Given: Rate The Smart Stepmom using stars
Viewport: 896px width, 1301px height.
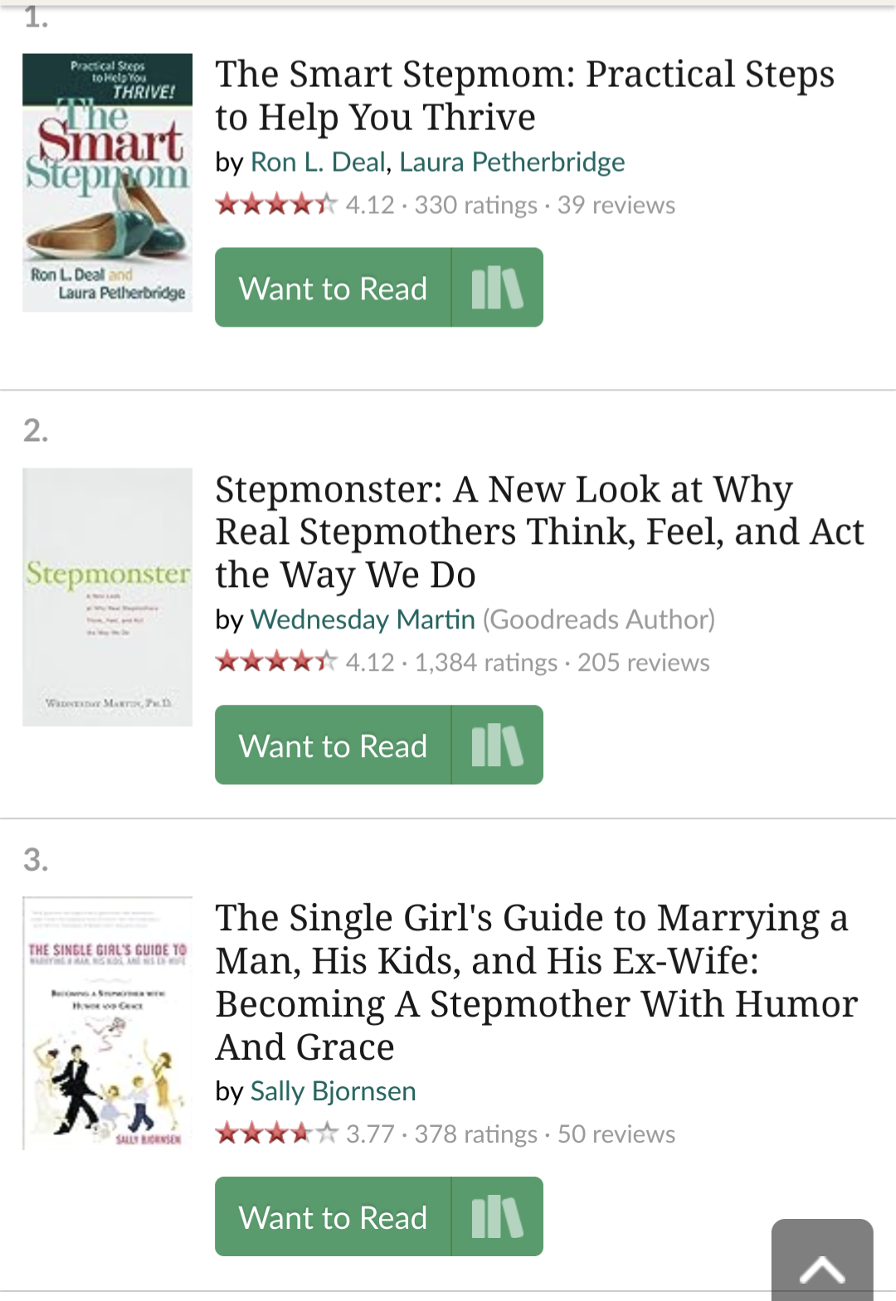Looking at the screenshot, I should pyautogui.click(x=276, y=204).
